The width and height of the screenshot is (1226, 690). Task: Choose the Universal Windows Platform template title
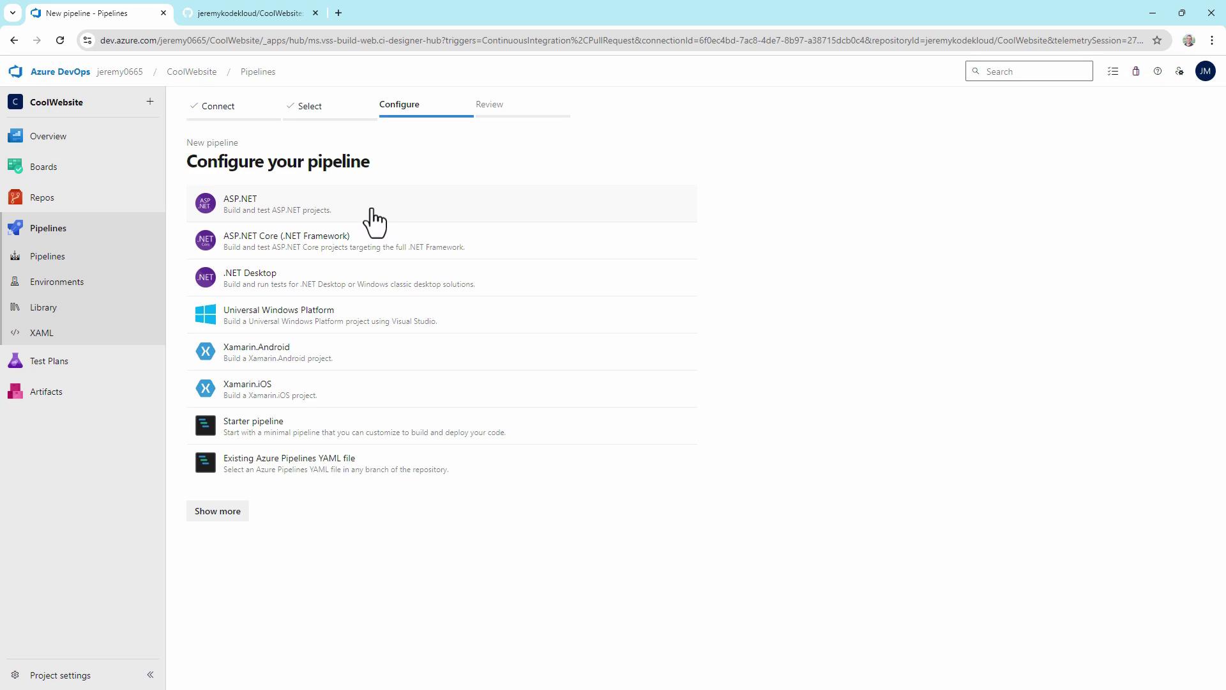(278, 310)
